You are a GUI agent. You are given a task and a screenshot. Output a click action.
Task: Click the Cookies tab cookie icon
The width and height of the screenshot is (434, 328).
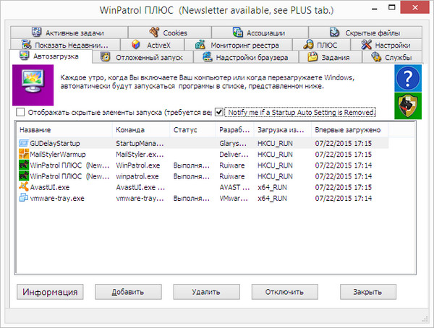[x=155, y=33]
